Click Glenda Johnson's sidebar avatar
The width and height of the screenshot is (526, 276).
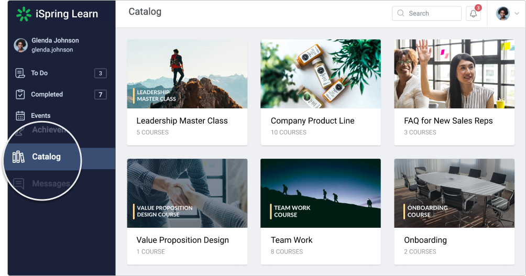click(x=21, y=46)
